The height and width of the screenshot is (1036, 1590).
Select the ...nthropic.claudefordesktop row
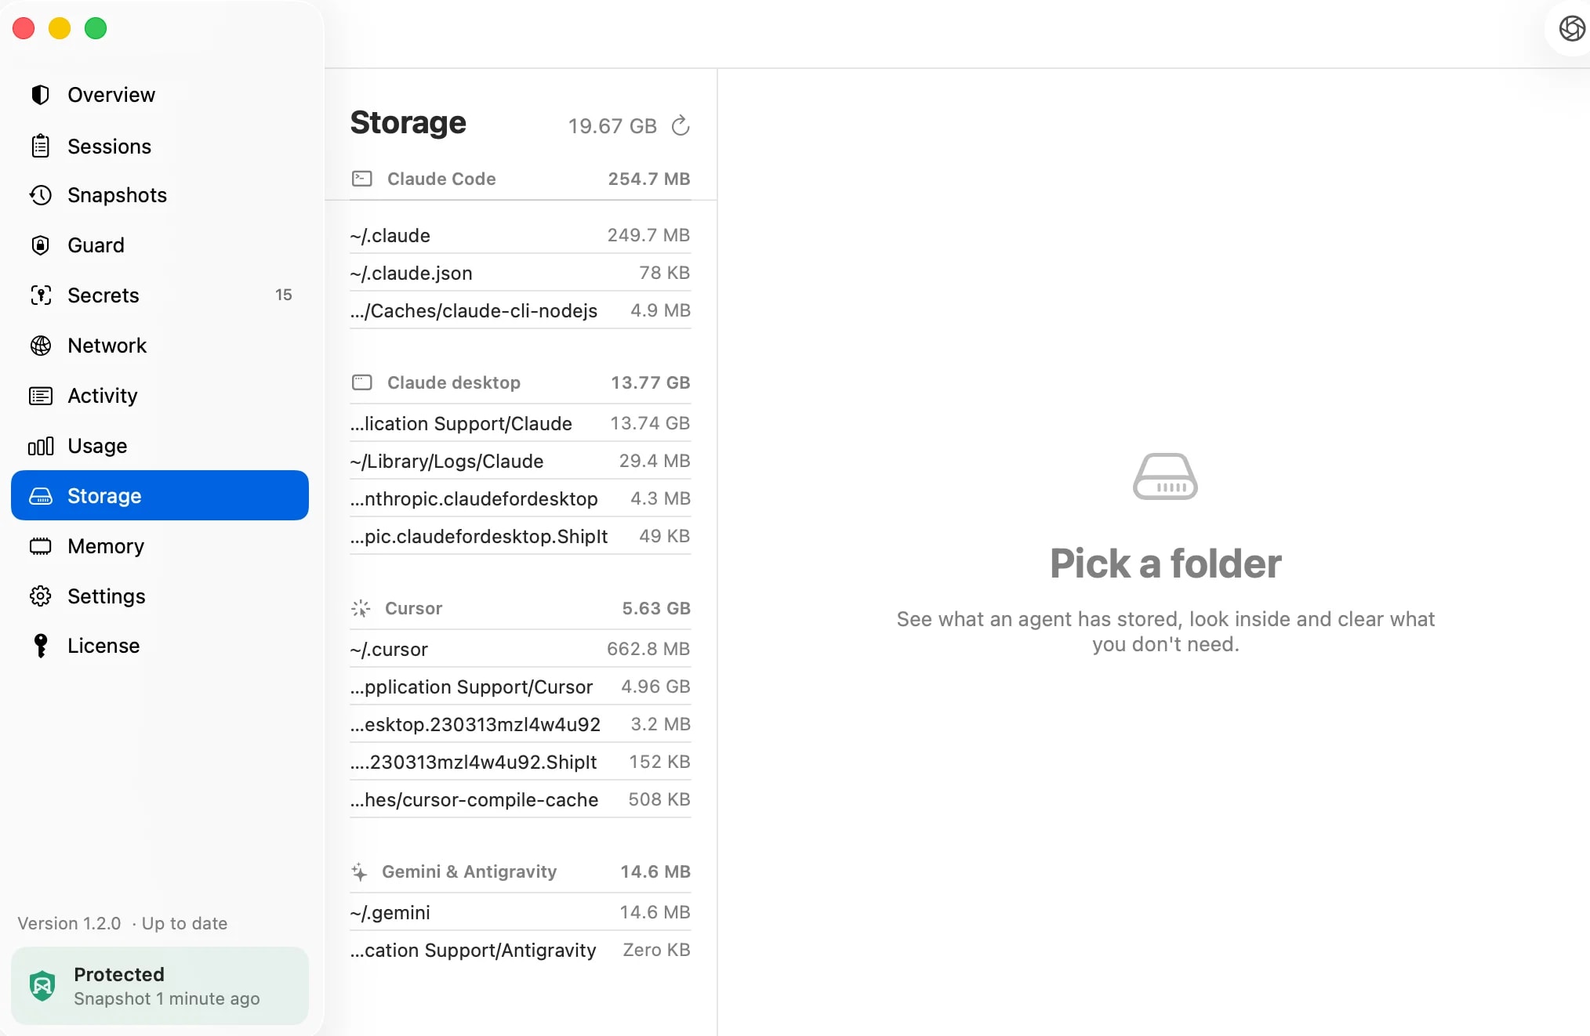pos(520,498)
